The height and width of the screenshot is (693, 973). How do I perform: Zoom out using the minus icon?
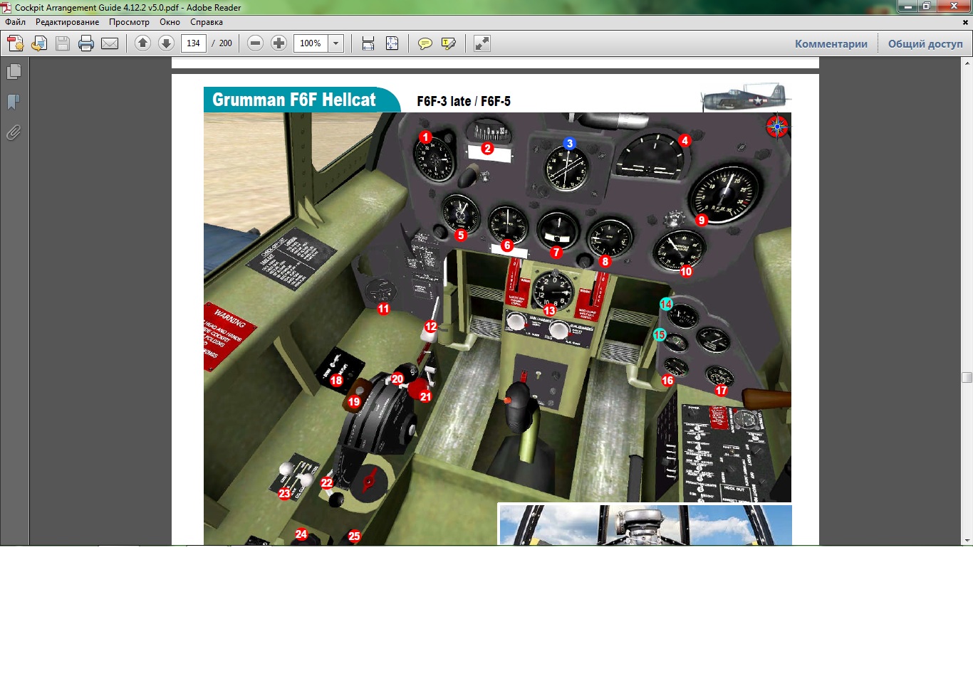255,43
